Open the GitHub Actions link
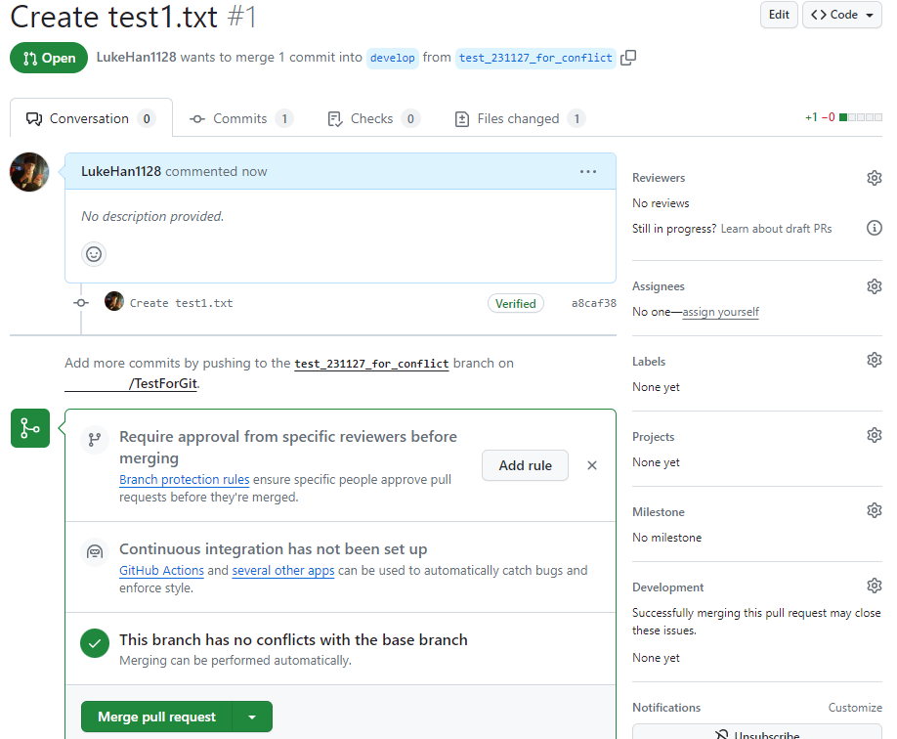Screen dimensions: 897x739 pos(161,570)
